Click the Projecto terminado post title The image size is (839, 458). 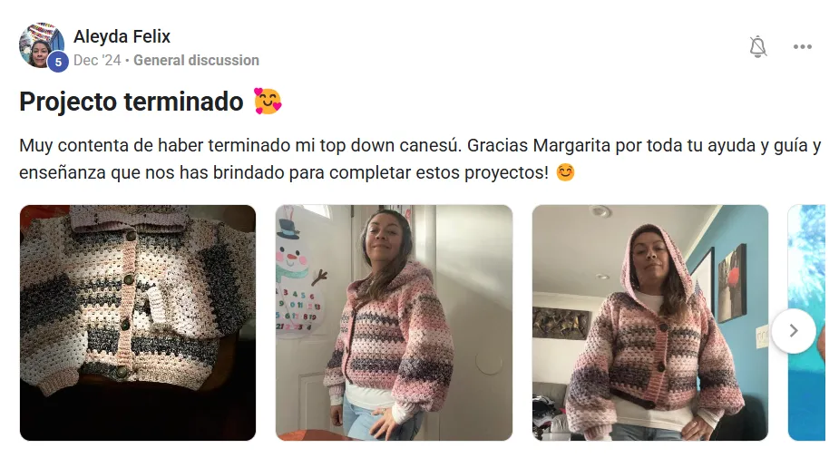click(x=132, y=102)
